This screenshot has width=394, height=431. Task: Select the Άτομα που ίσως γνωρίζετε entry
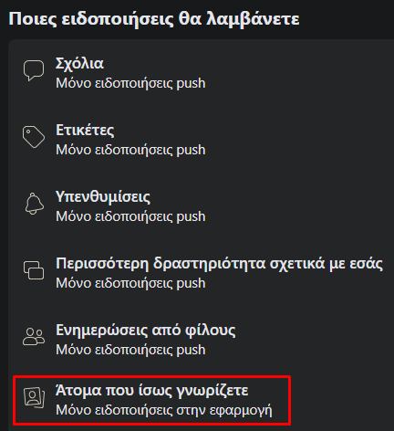tap(152, 400)
